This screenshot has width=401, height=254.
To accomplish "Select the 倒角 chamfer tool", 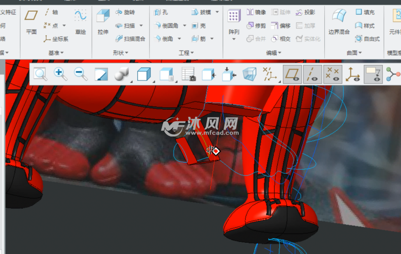I will click(x=164, y=39).
